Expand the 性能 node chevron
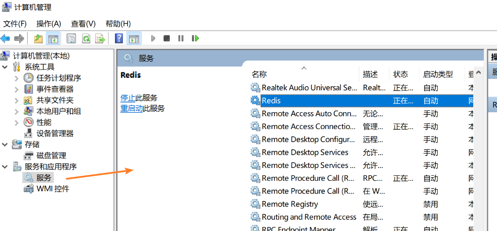Screen dimensions: 497x231 coord(17,123)
